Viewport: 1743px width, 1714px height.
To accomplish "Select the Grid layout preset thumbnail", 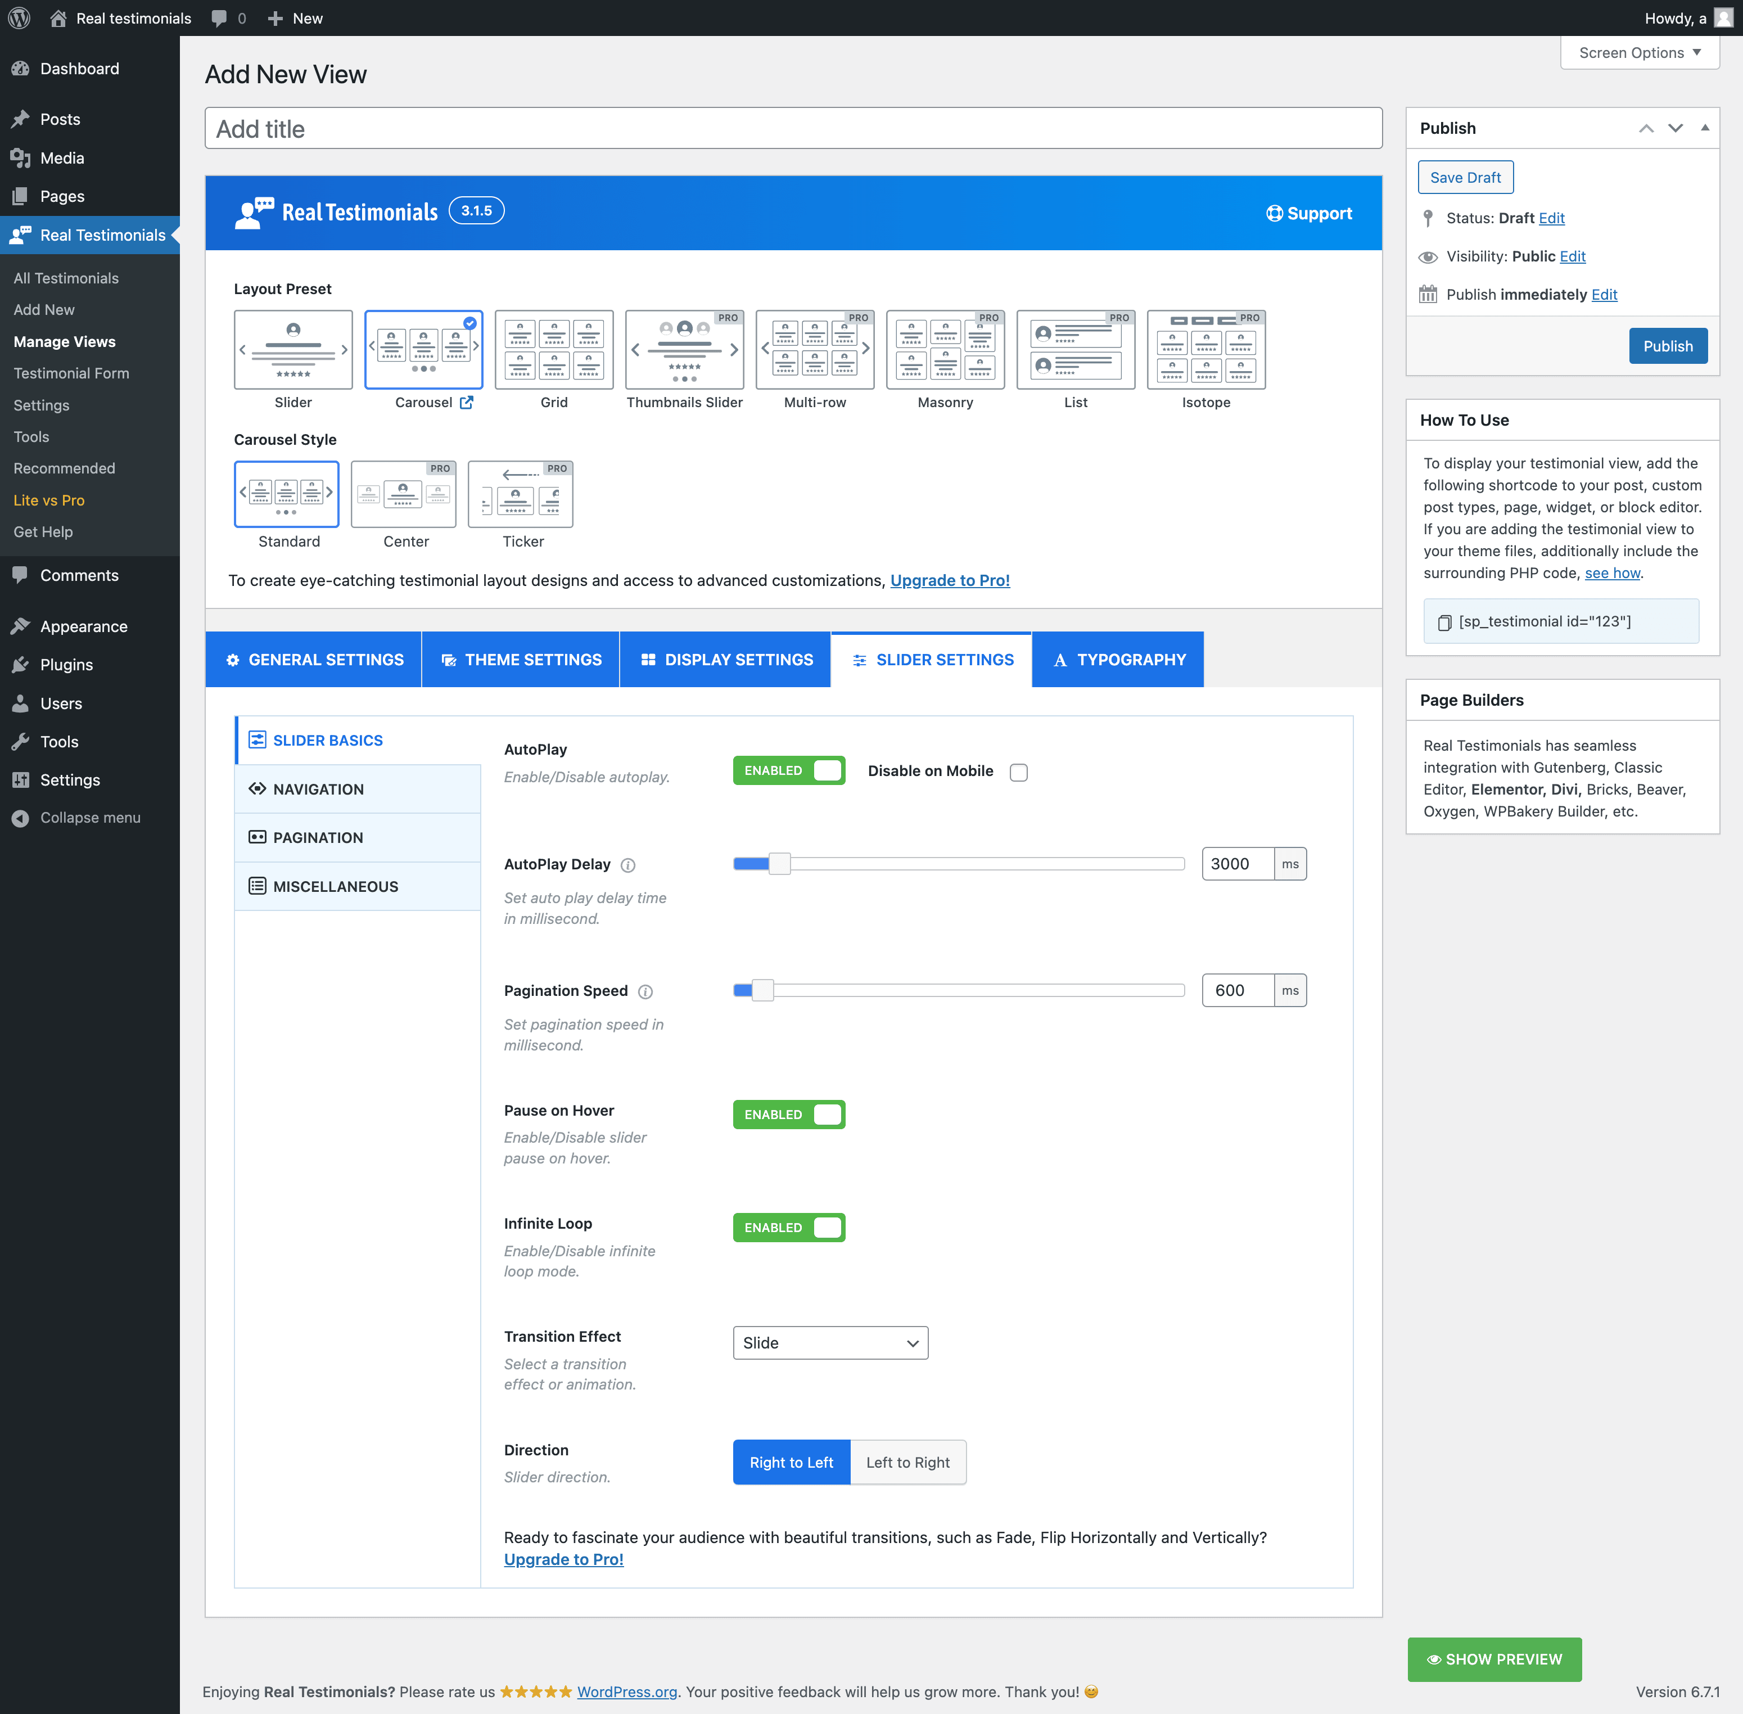I will [x=554, y=349].
